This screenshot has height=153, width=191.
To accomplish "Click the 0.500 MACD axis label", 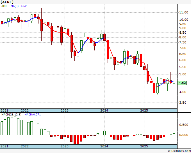I will [x=184, y=125].
